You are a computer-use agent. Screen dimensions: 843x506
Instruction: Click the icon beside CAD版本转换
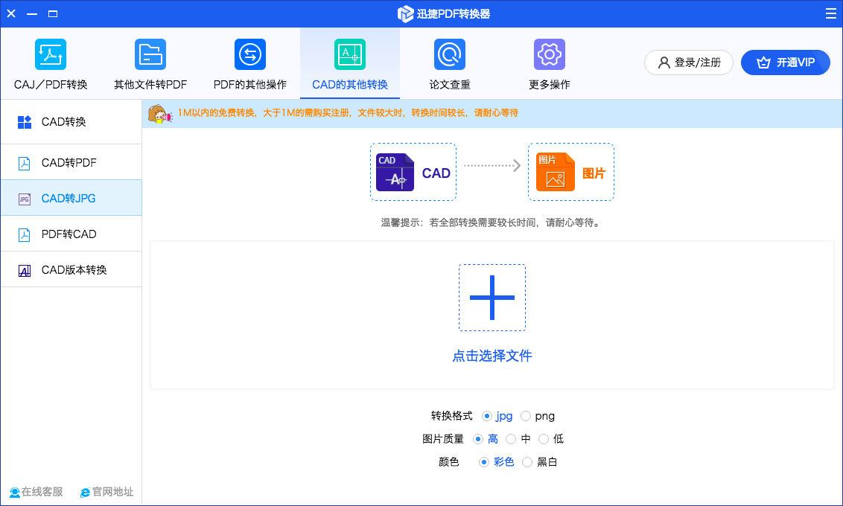(x=24, y=271)
